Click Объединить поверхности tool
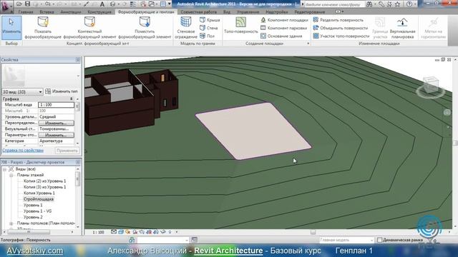 coord(341,28)
